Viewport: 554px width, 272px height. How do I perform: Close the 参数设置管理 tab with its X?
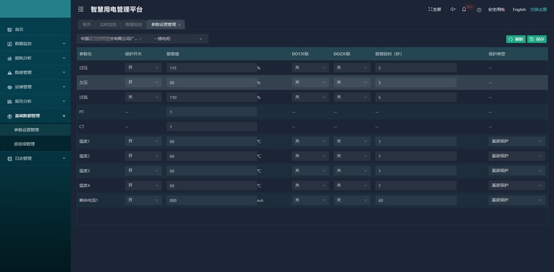(x=179, y=24)
